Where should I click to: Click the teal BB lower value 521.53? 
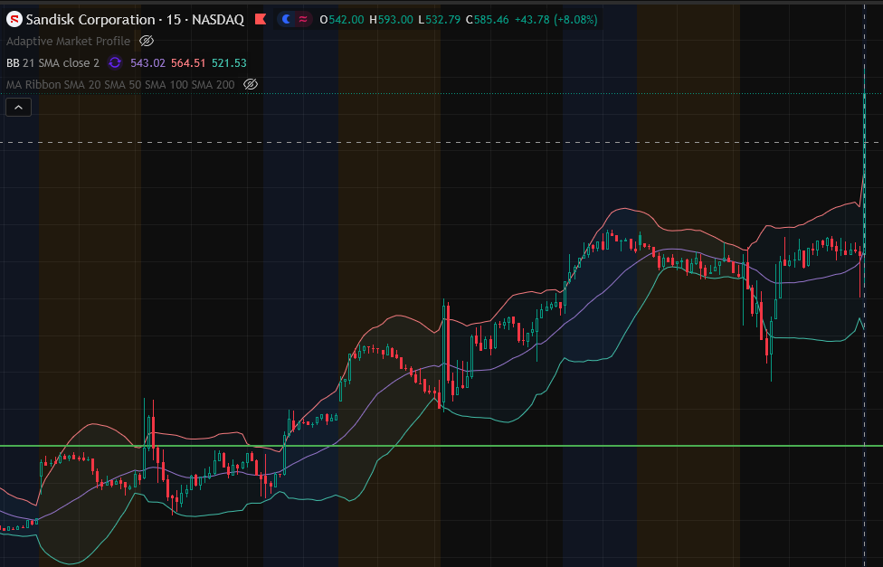(229, 63)
